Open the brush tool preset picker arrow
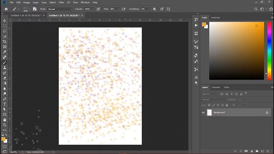Image resolution: width=274 pixels, height=154 pixels. pos(19,9)
